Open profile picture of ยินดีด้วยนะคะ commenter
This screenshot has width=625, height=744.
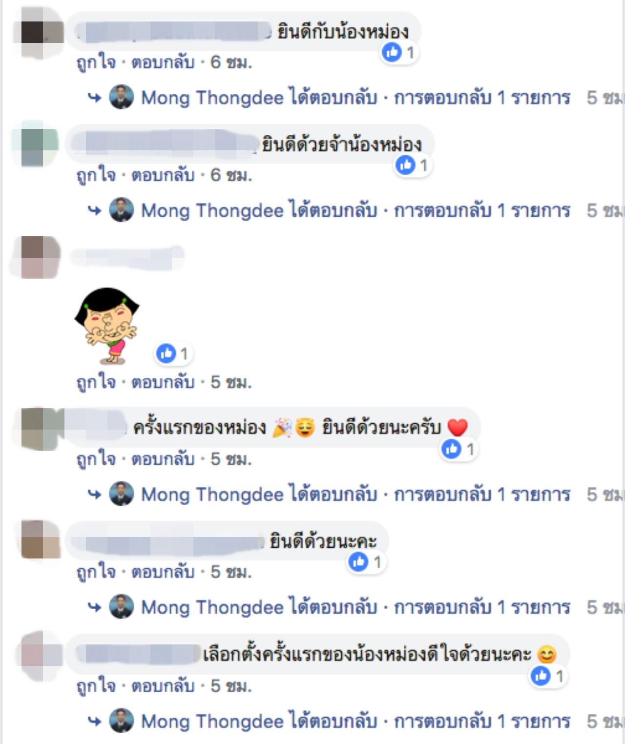(x=41, y=539)
